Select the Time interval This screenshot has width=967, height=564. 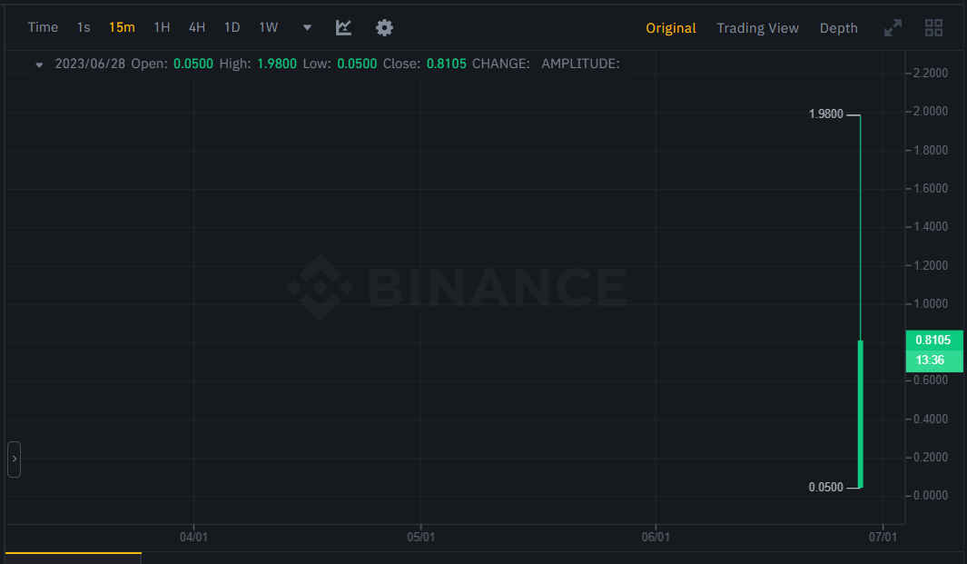click(43, 28)
